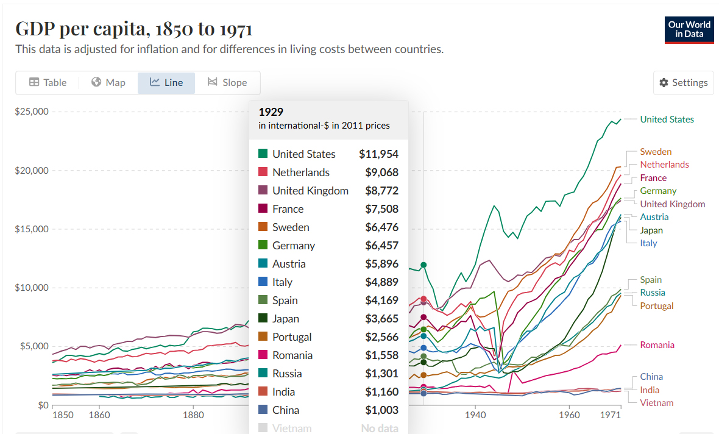Select the Sweden legend label
719x434 pixels.
coord(656,152)
